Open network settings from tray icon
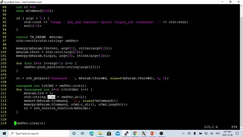This screenshot has height=137, width=243. point(206,134)
